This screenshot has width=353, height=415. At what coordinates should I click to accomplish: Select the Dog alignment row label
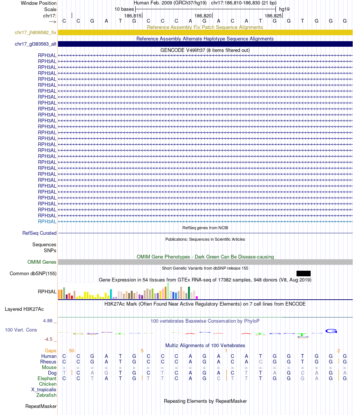point(52,373)
